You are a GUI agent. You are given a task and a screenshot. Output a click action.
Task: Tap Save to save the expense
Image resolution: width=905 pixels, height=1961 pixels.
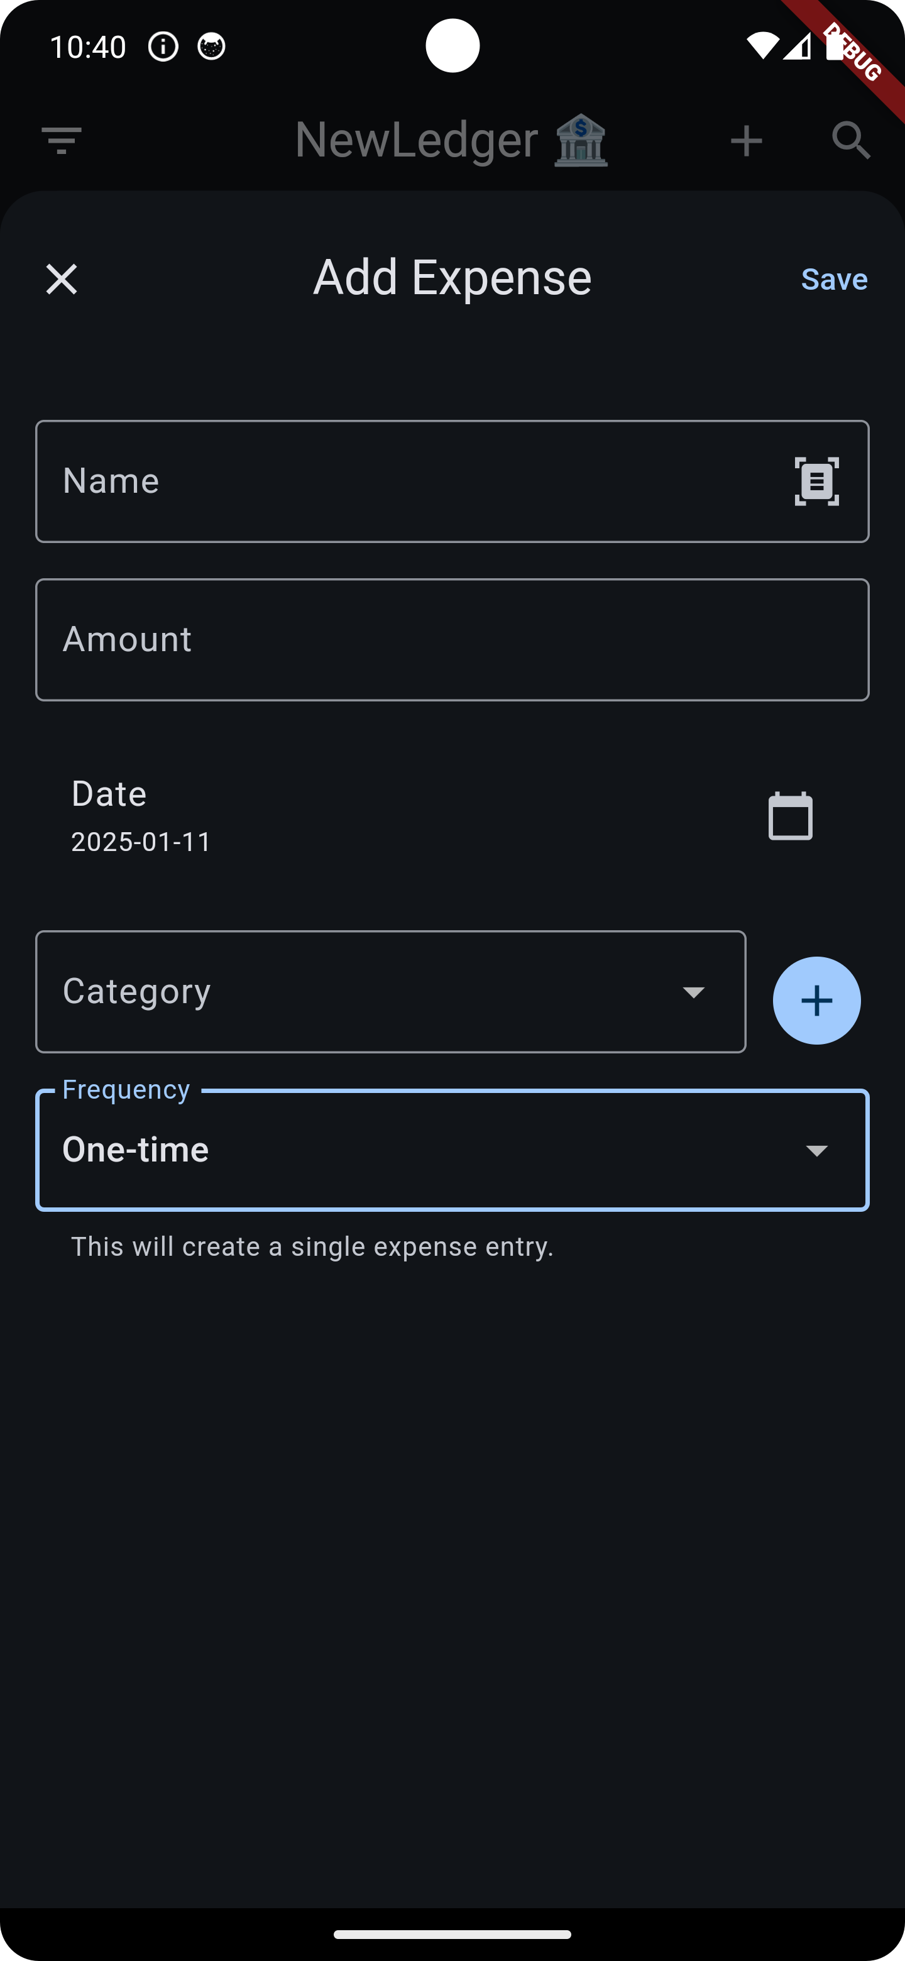(834, 278)
